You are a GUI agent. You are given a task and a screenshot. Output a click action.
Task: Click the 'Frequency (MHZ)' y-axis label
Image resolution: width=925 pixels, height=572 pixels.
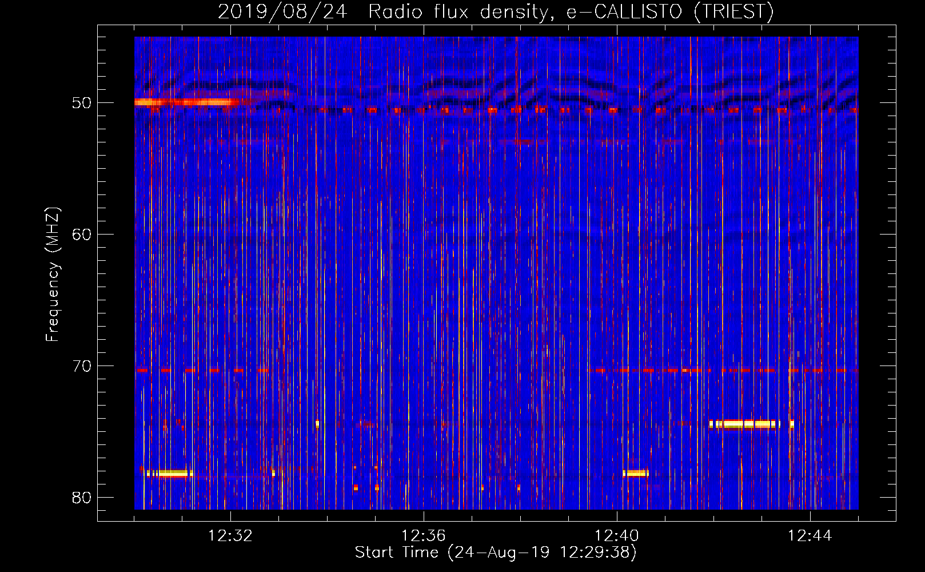click(53, 275)
